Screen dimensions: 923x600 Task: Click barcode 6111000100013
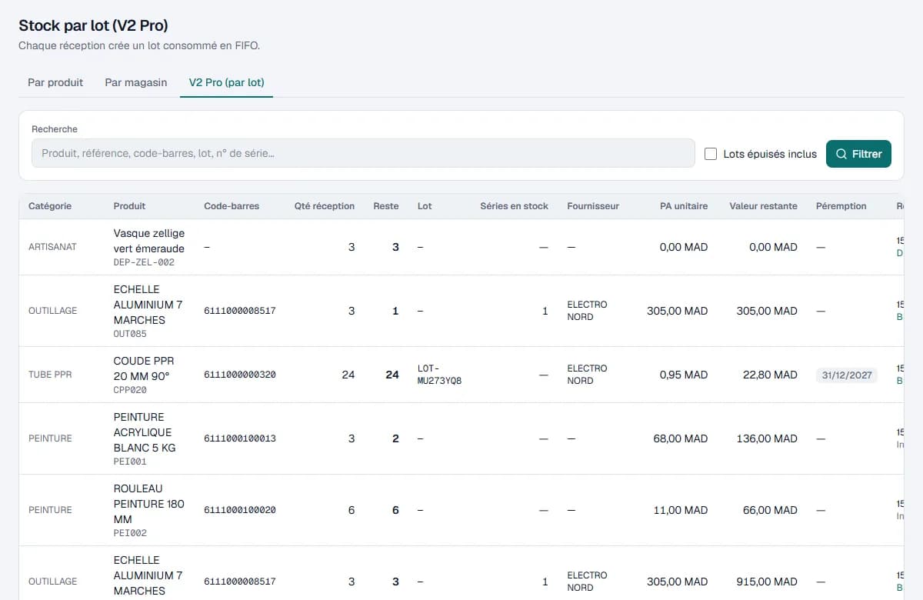coord(240,438)
